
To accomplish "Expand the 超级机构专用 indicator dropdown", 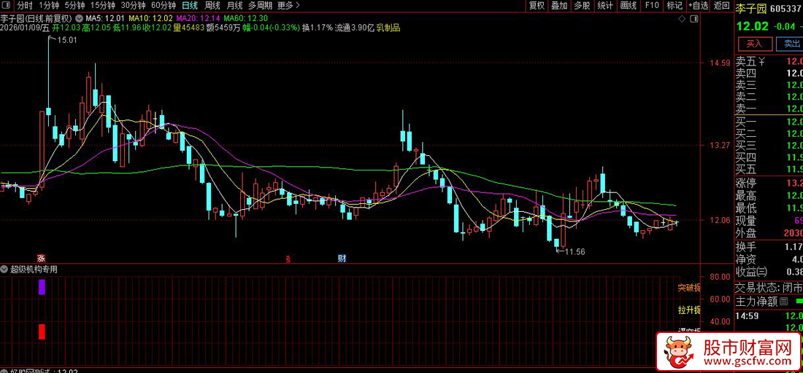I will tap(4, 270).
